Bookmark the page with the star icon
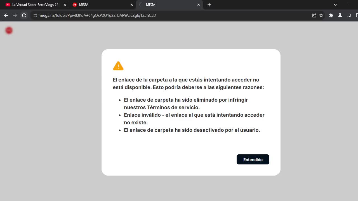This screenshot has height=201, width=358. click(321, 15)
